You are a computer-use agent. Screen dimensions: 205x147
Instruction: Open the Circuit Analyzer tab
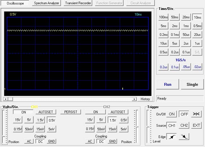[141, 3]
